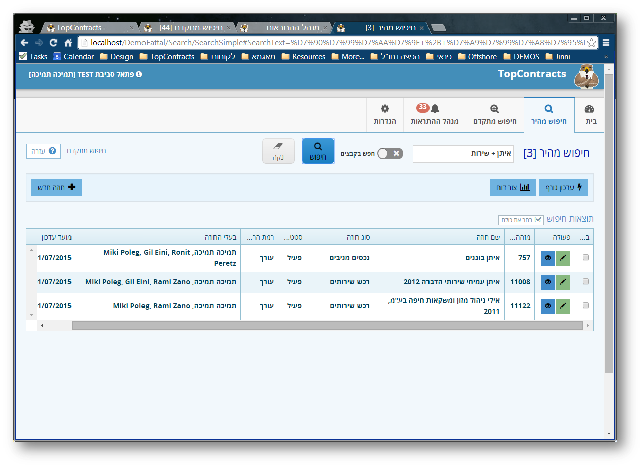This screenshot has height=468, width=643.
Task: Click the browser home icon
Action: 68,43
